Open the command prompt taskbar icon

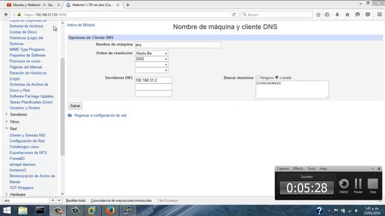pyautogui.click(x=40, y=211)
